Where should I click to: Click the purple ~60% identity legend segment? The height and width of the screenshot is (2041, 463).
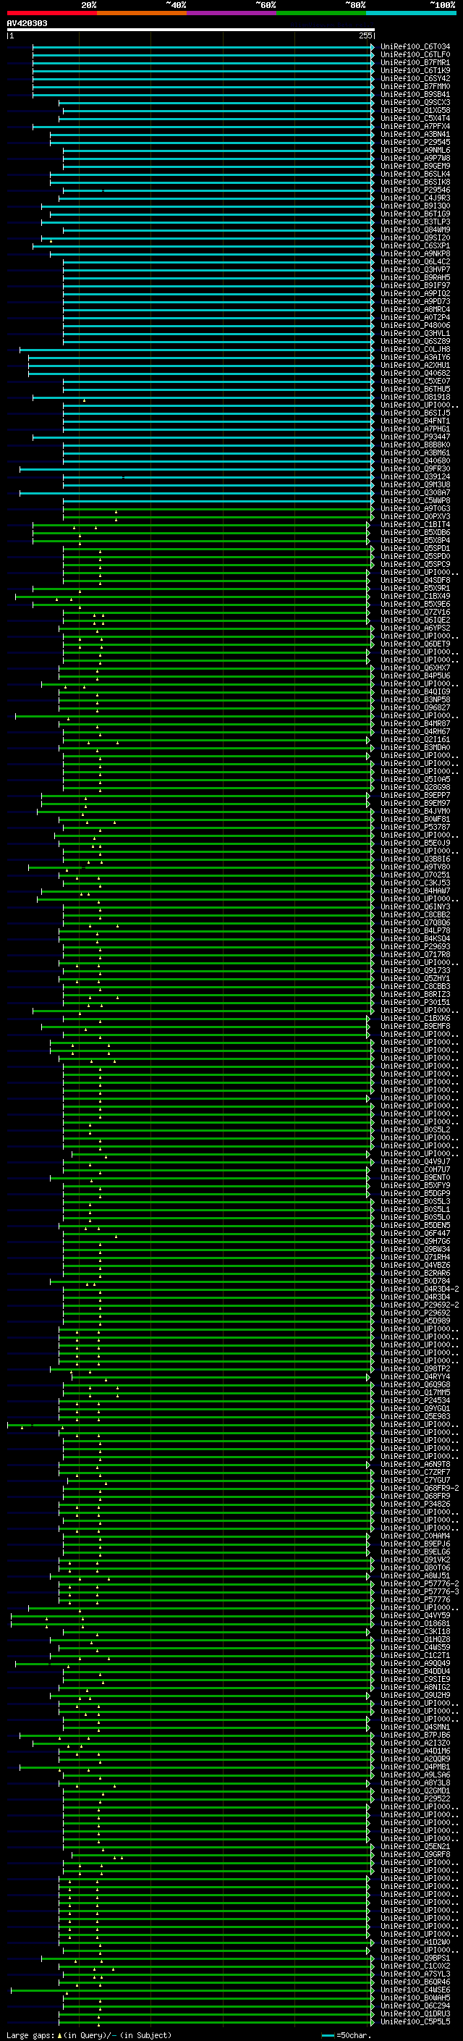click(231, 13)
